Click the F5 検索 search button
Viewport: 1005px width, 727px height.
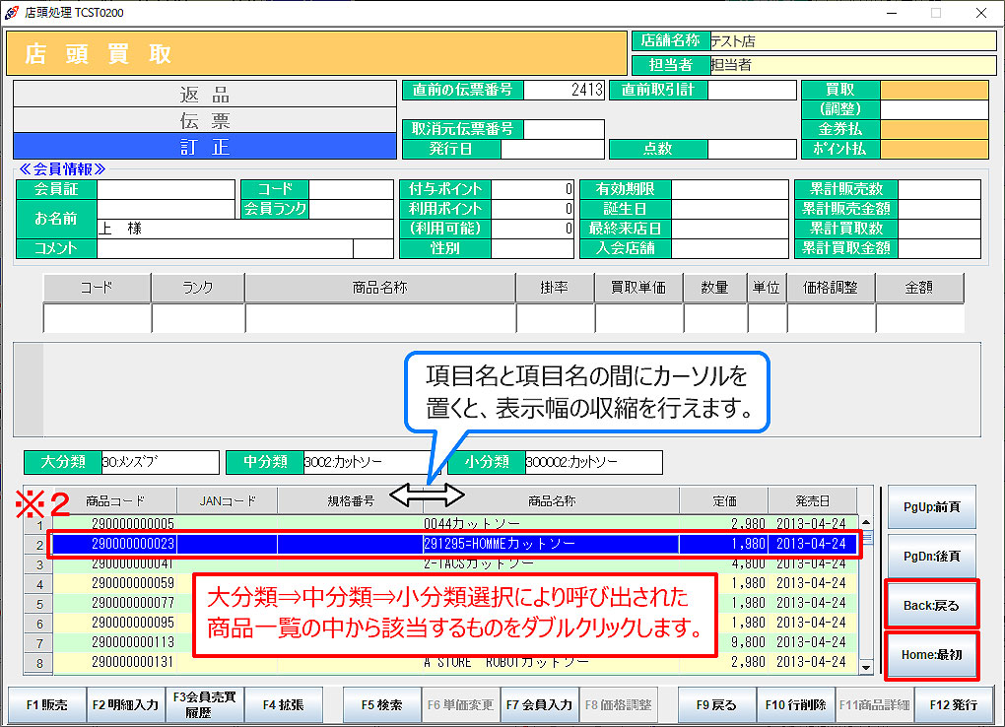tap(381, 704)
